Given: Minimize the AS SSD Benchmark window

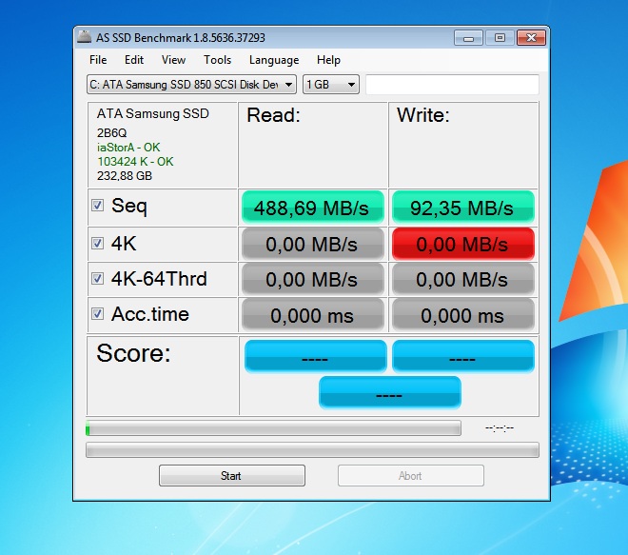Looking at the screenshot, I should (468, 38).
